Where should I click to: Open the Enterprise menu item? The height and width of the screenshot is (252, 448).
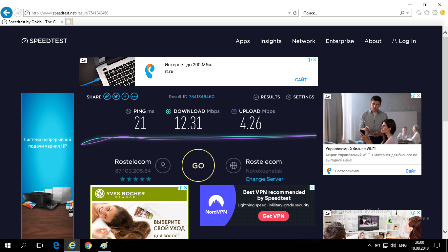click(340, 41)
